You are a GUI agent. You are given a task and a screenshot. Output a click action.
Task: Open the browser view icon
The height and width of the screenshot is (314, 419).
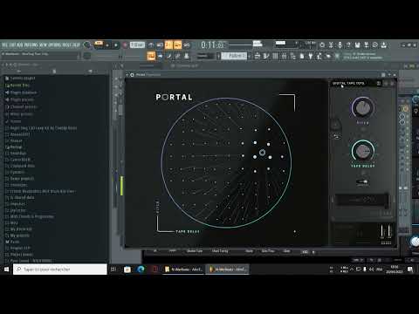(x=293, y=56)
